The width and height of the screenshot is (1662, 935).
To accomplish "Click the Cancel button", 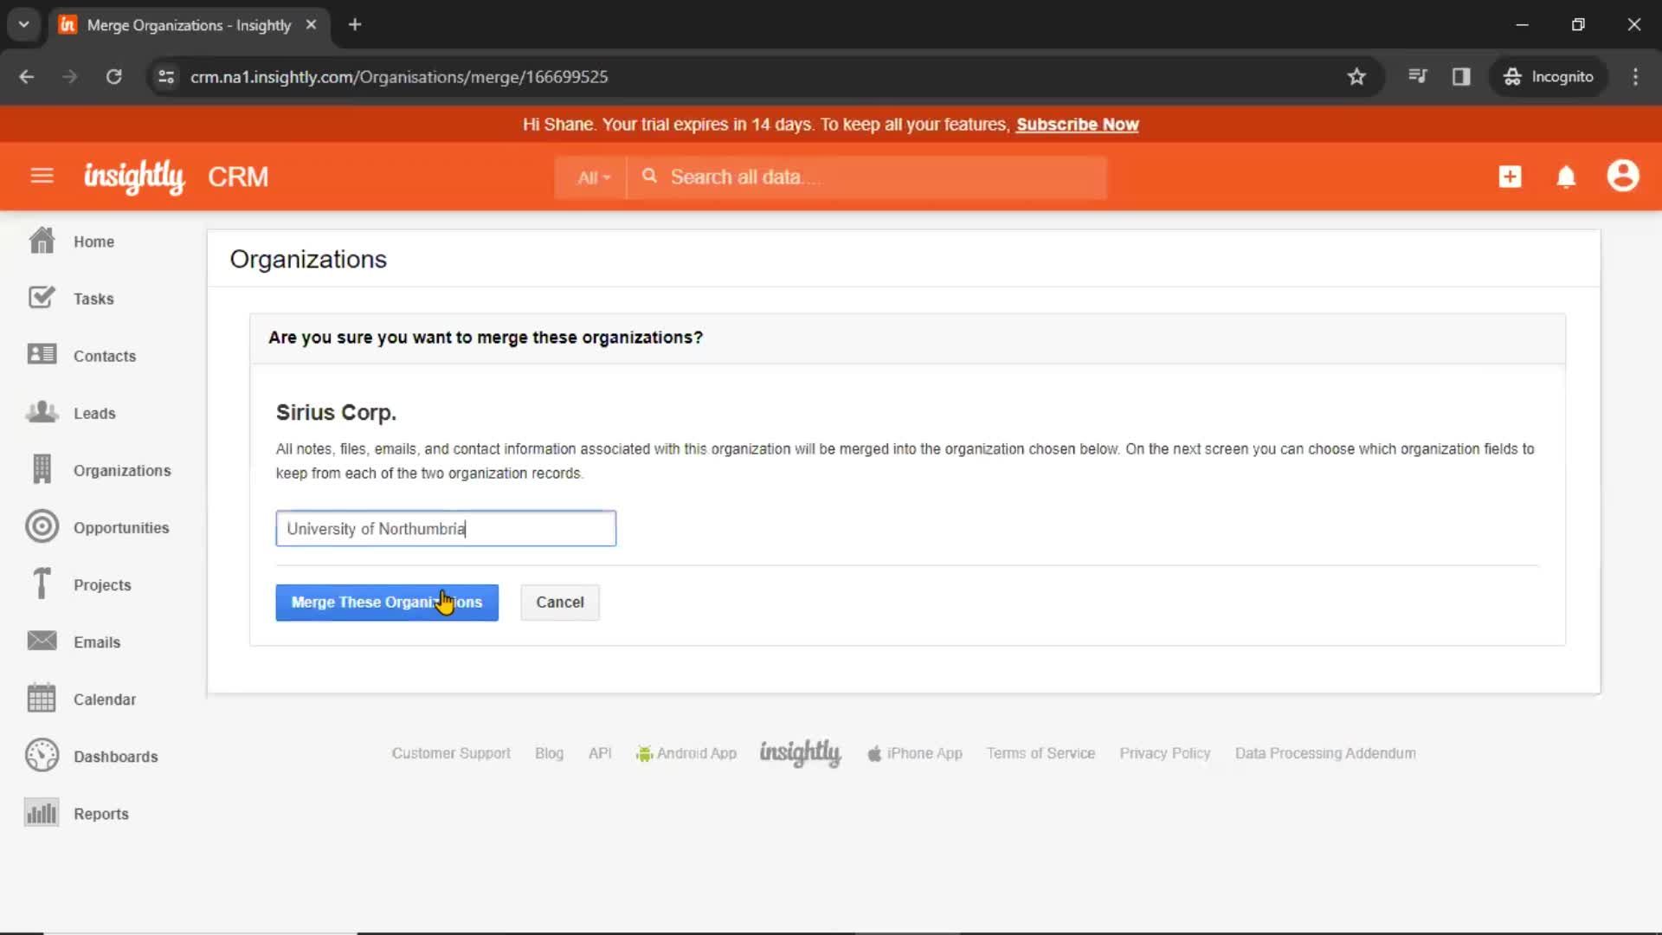I will (x=560, y=602).
